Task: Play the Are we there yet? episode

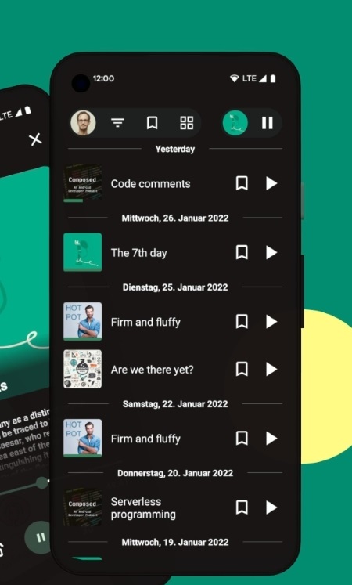Action: point(271,369)
